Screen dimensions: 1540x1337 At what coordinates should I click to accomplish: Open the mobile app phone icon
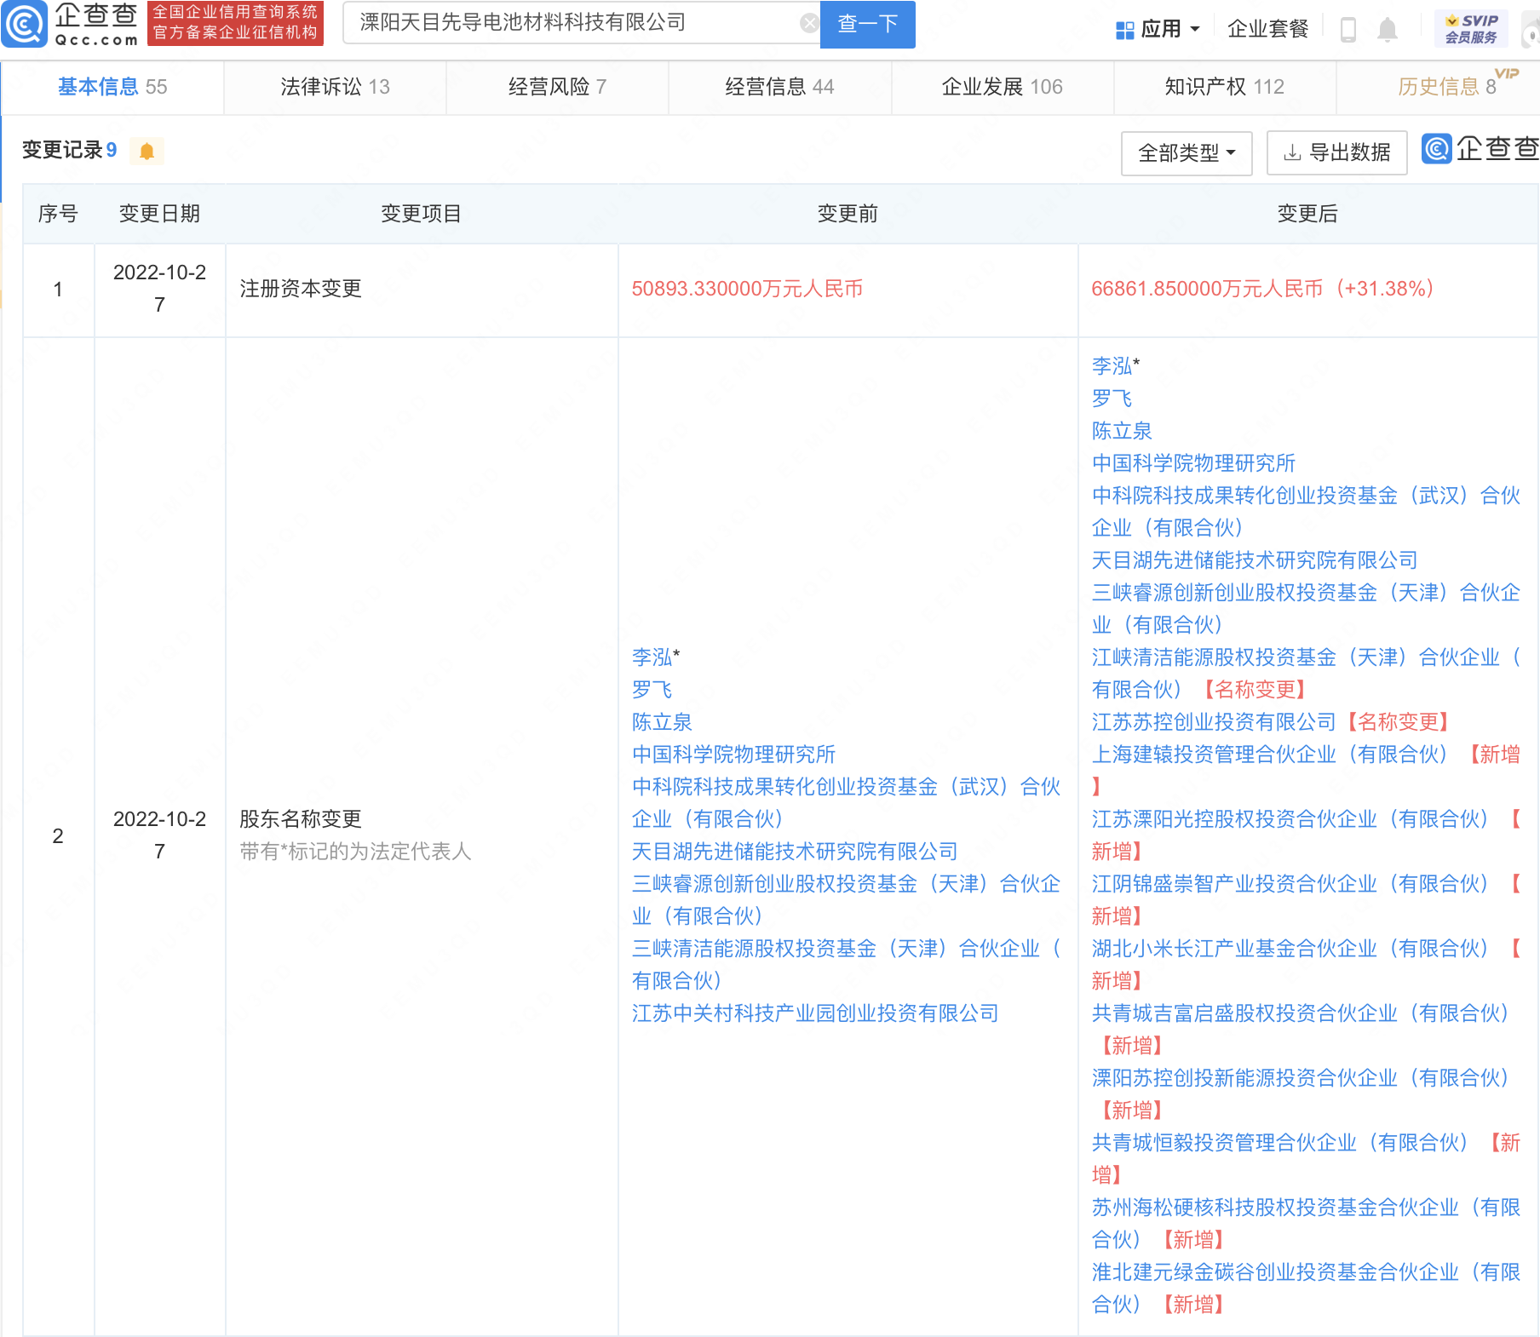1347,30
